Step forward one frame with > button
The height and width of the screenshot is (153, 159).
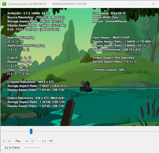click(x=32, y=141)
